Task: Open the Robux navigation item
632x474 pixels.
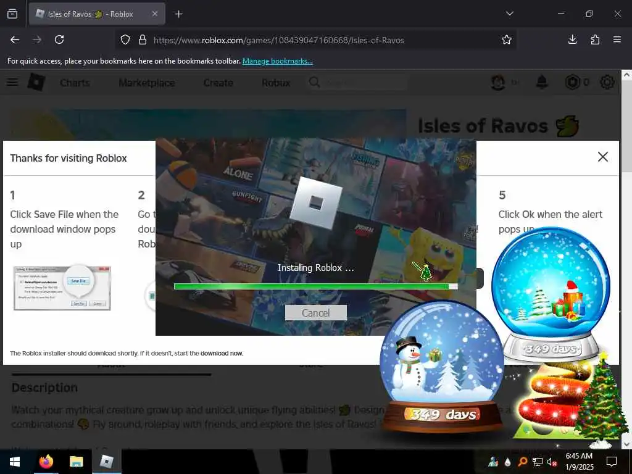Action: coord(276,83)
